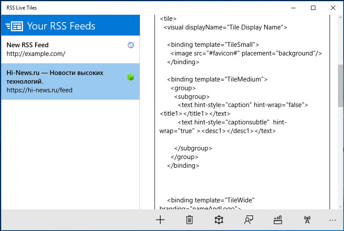Click the http://example.com/ URL text
Image resolution: width=344 pixels, height=231 pixels.
click(36, 54)
